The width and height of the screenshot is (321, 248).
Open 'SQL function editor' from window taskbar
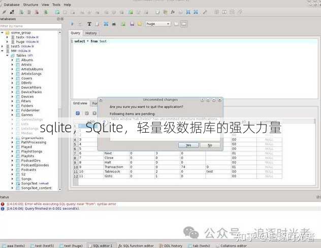(x=136, y=246)
